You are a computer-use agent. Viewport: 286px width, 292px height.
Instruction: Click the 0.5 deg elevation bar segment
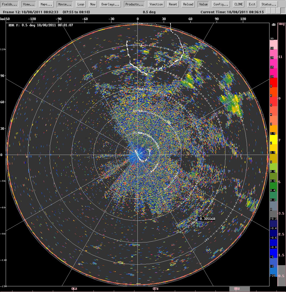coord(282,276)
